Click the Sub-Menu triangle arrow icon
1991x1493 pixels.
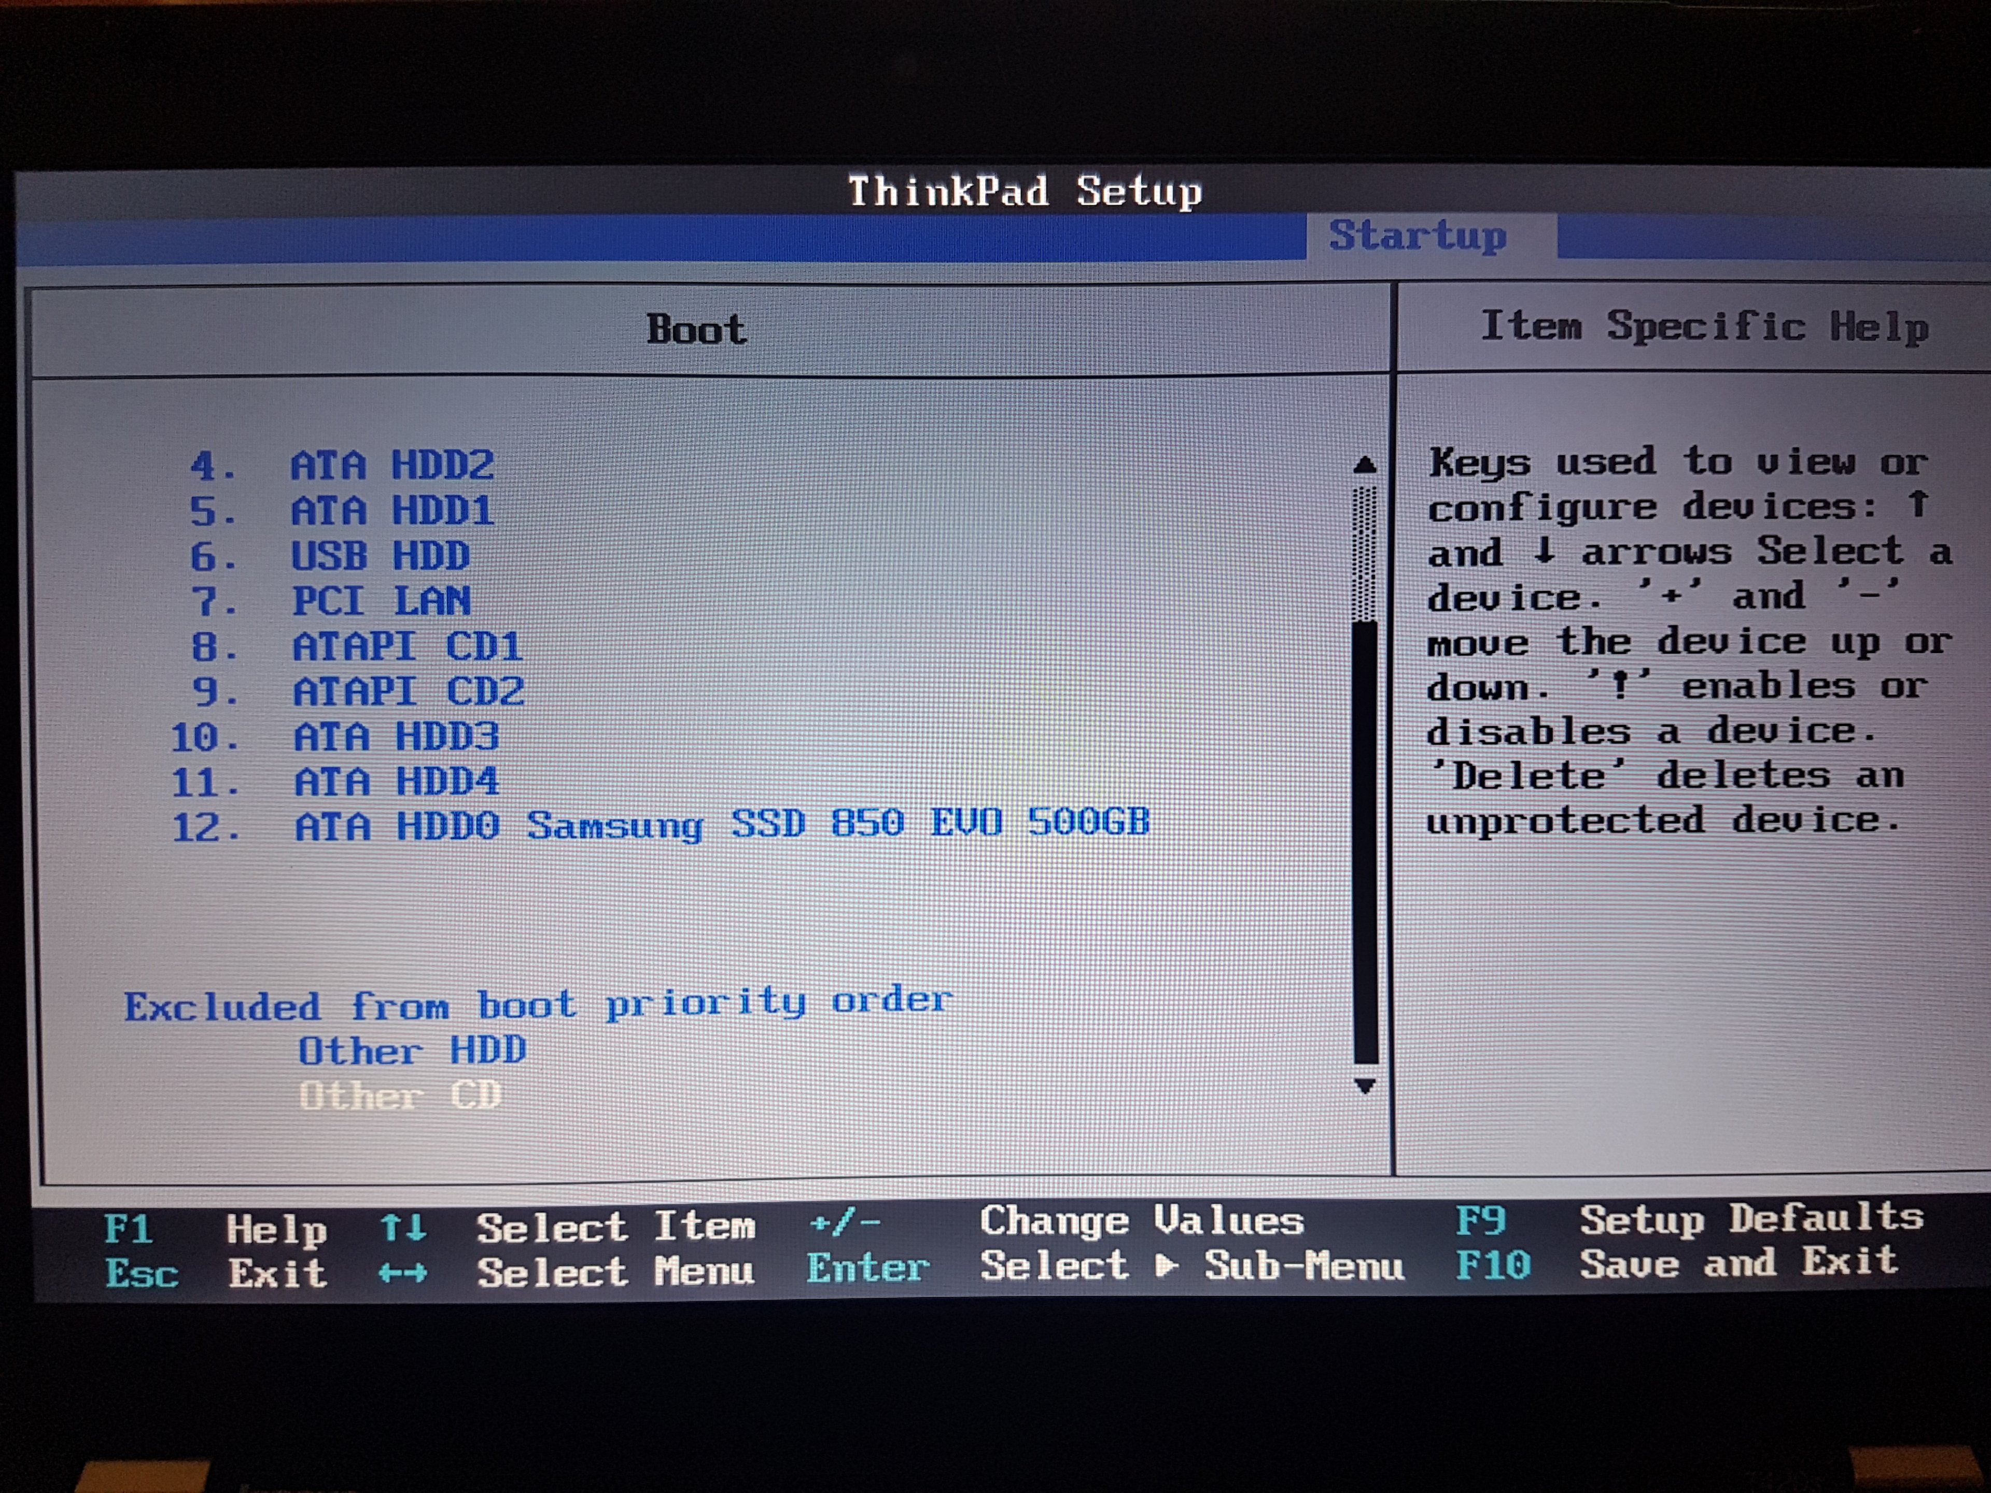pos(1166,1266)
